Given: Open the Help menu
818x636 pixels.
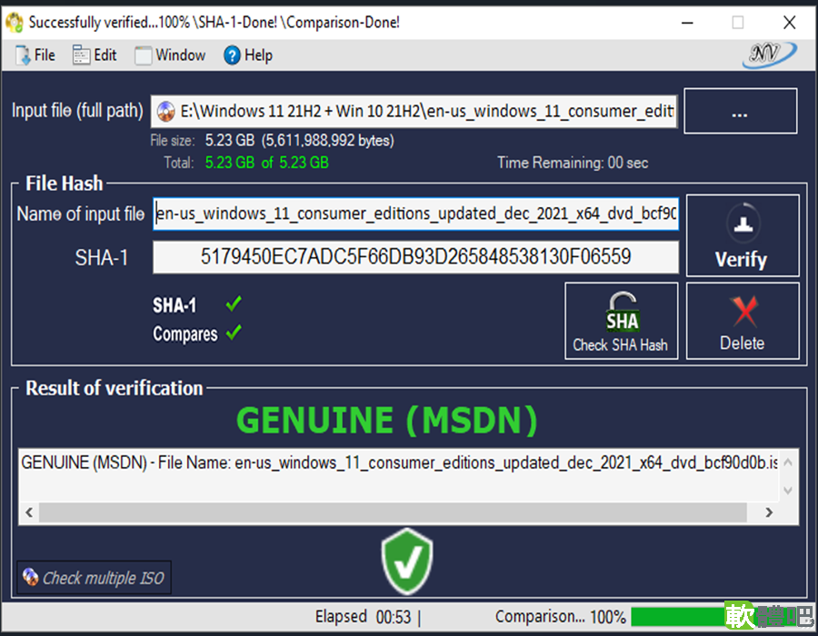Looking at the screenshot, I should tap(248, 55).
